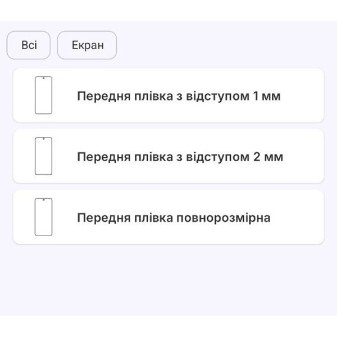Tap the second phone screen template icon
The image size is (337, 337).
point(44,156)
